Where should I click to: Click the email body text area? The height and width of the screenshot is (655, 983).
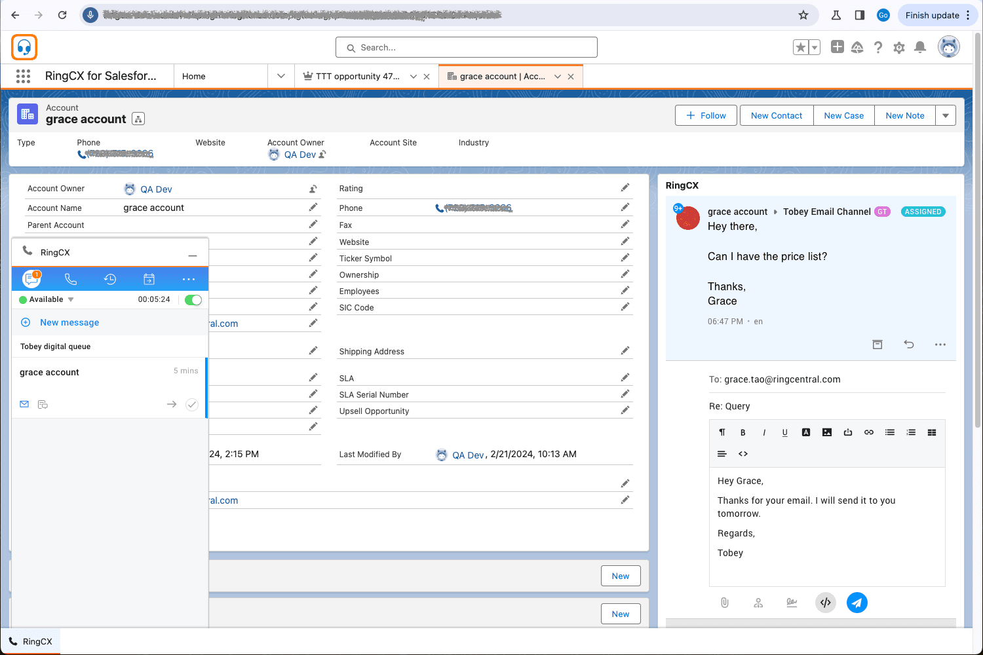coord(827,527)
